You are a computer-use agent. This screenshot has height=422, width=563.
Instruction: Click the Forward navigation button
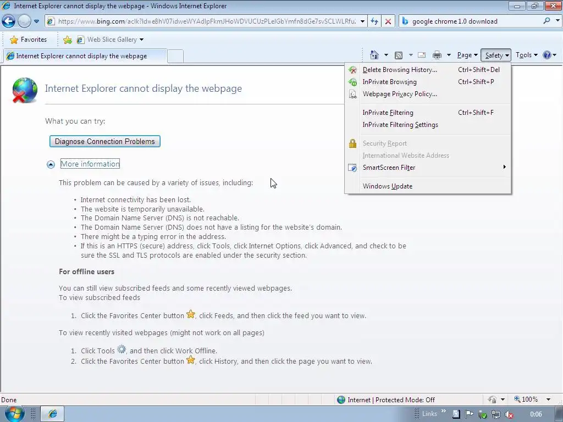[24, 21]
